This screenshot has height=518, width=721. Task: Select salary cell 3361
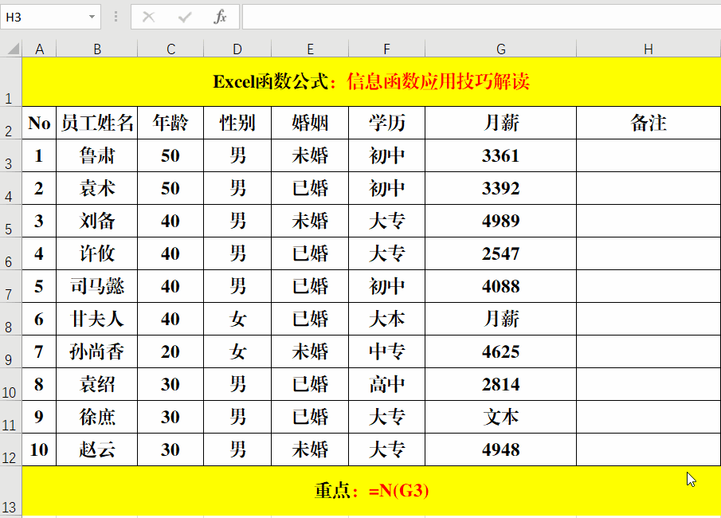(x=501, y=155)
